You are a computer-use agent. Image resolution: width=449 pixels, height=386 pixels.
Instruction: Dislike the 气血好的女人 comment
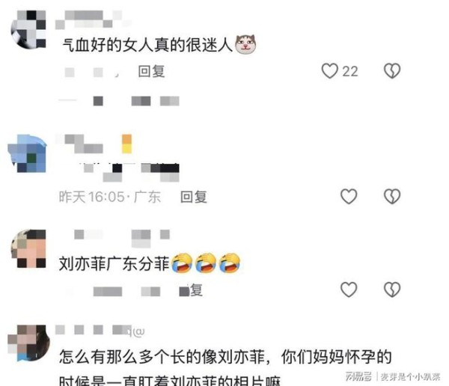(392, 71)
